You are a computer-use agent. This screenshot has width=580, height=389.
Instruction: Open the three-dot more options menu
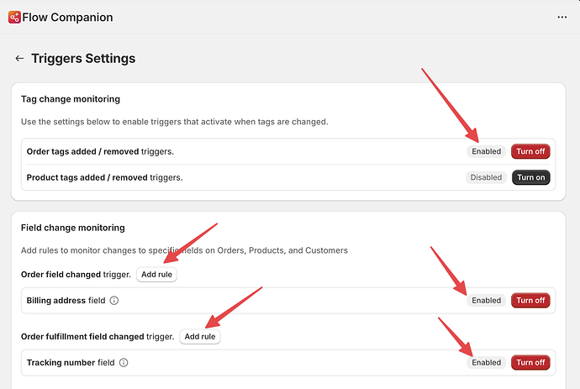click(x=562, y=17)
